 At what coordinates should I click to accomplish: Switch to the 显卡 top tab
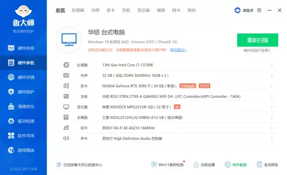click(x=111, y=10)
